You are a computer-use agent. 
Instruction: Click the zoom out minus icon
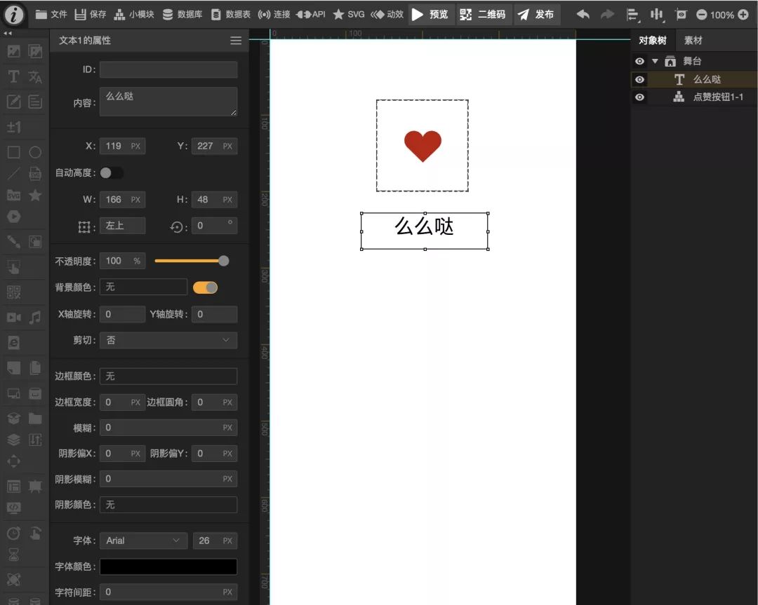pyautogui.click(x=701, y=14)
